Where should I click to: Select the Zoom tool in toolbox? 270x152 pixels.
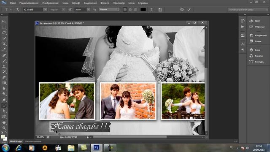pos(4,128)
